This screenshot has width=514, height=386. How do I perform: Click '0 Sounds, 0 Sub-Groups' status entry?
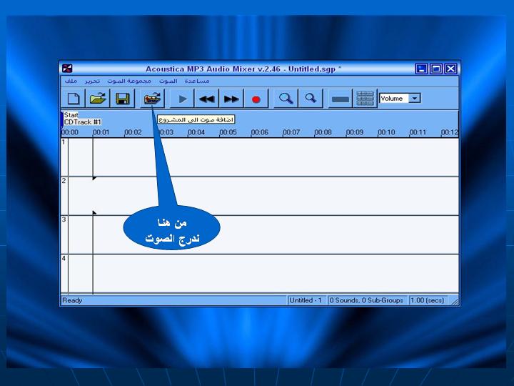pos(366,300)
